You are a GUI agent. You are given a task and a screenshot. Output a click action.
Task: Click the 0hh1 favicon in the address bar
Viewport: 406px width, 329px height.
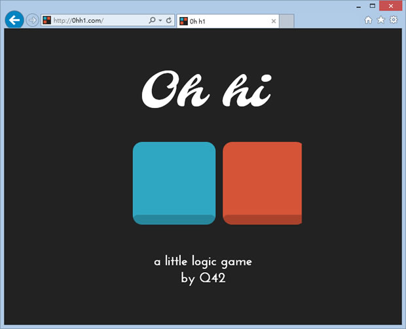47,20
